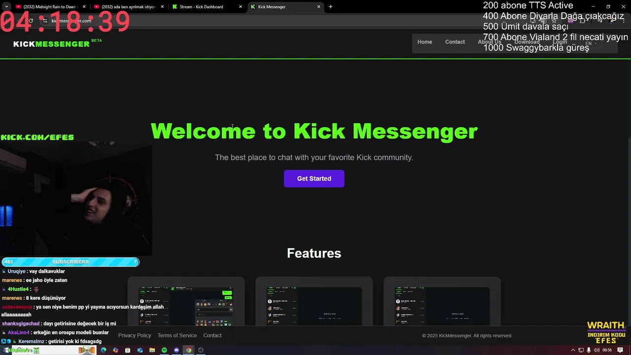The image size is (631, 355).
Task: Open the Privacy Policy footer link
Action: pos(135,335)
